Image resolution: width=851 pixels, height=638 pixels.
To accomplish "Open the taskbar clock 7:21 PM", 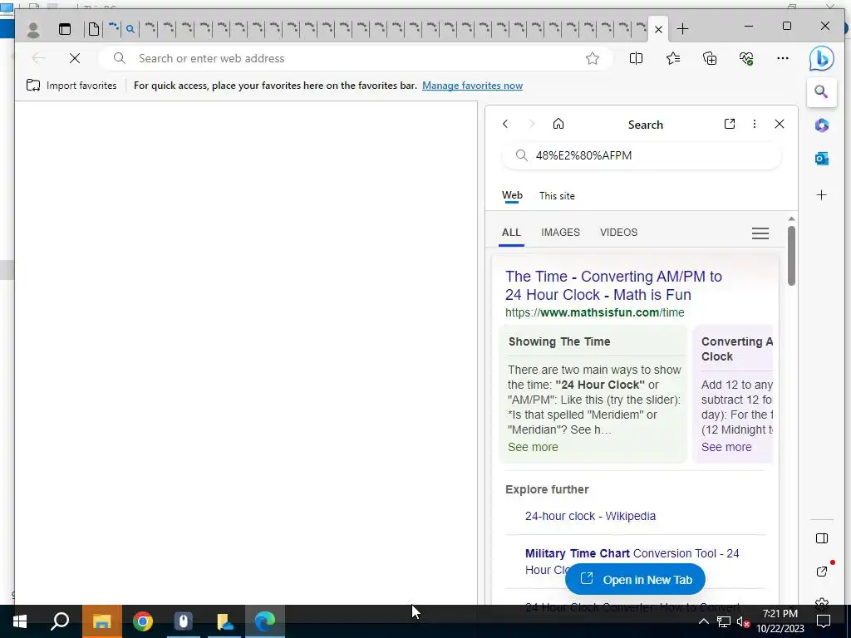I will [780, 621].
